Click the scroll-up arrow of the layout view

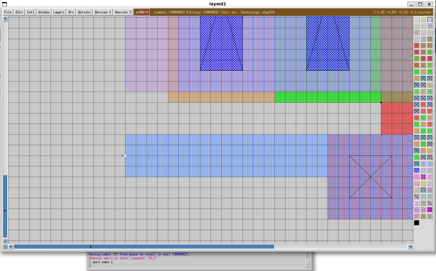(x=5, y=19)
